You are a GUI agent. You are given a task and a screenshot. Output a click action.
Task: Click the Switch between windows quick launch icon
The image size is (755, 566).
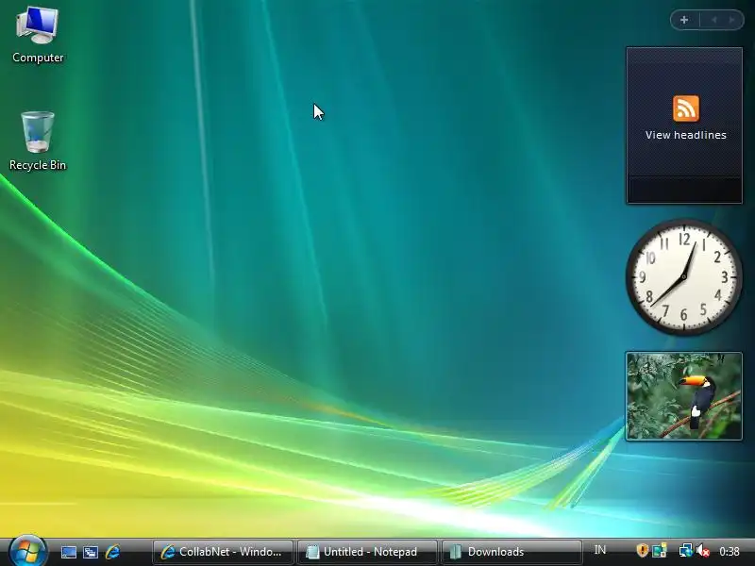91,552
